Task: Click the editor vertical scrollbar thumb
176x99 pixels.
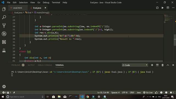Action: pyautogui.click(x=175, y=40)
